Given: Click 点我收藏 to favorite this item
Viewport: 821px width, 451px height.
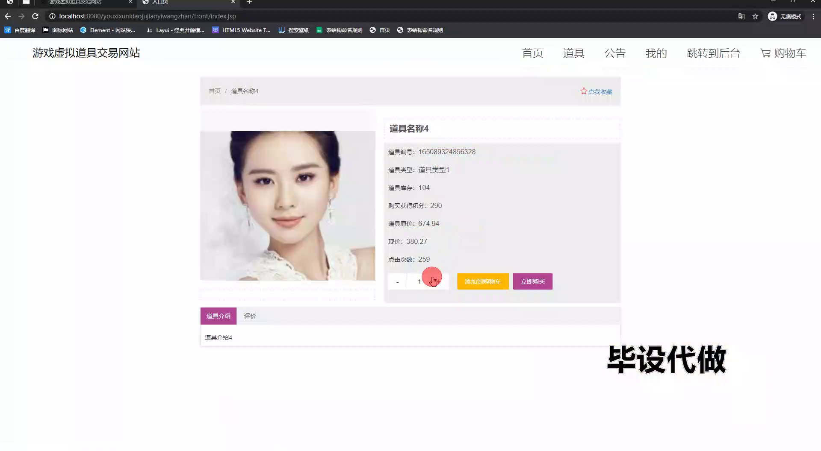Looking at the screenshot, I should pyautogui.click(x=596, y=91).
